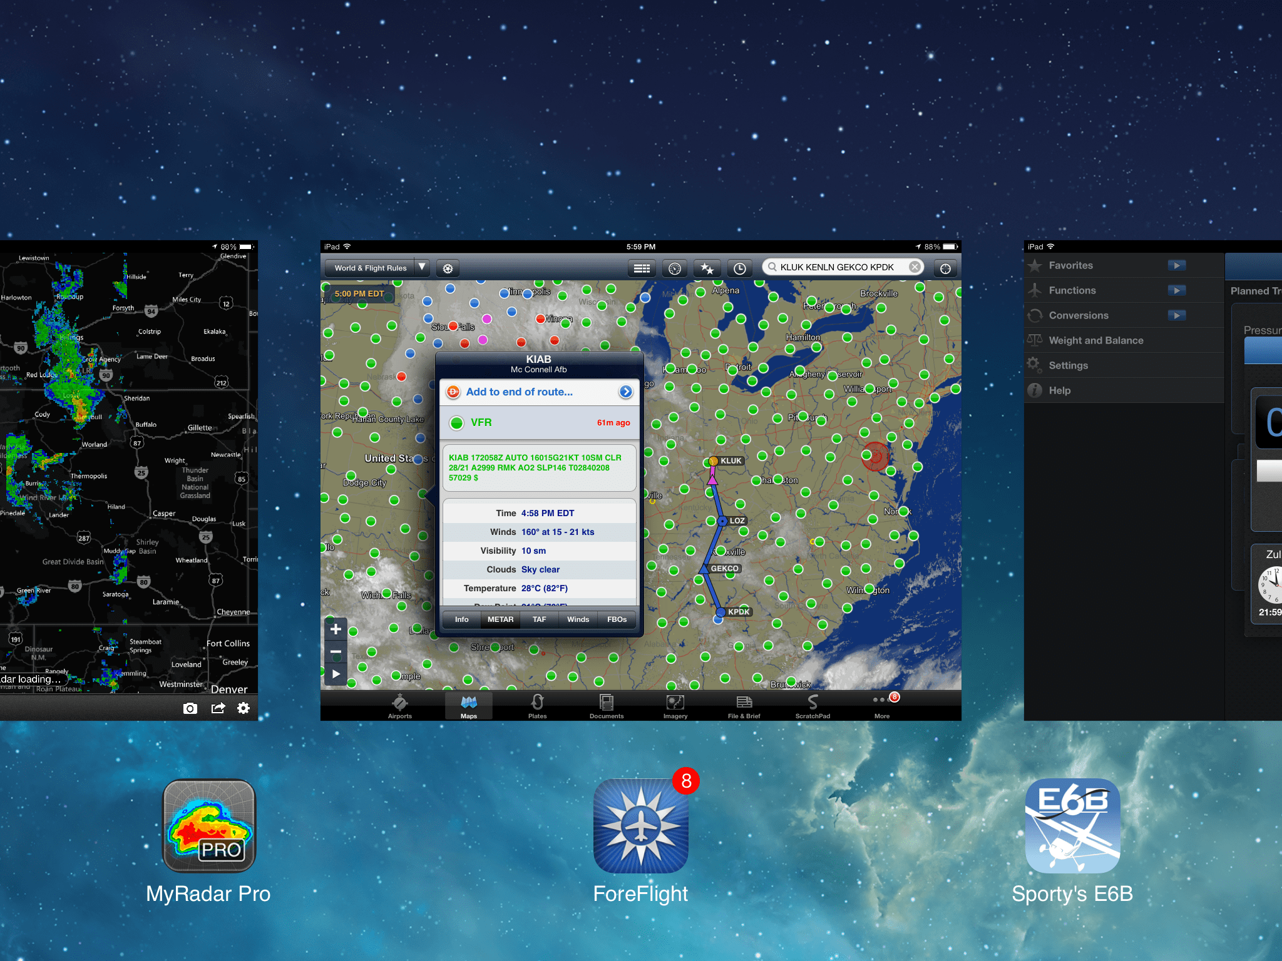Select the Visibility 10 sm row
1282x961 pixels.
pyautogui.click(x=539, y=551)
